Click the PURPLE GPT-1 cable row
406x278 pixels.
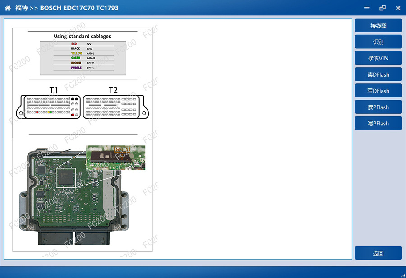[x=83, y=68]
